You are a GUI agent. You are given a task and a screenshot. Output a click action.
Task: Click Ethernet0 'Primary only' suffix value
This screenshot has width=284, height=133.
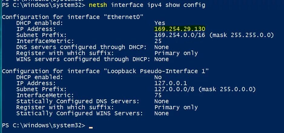176,53
